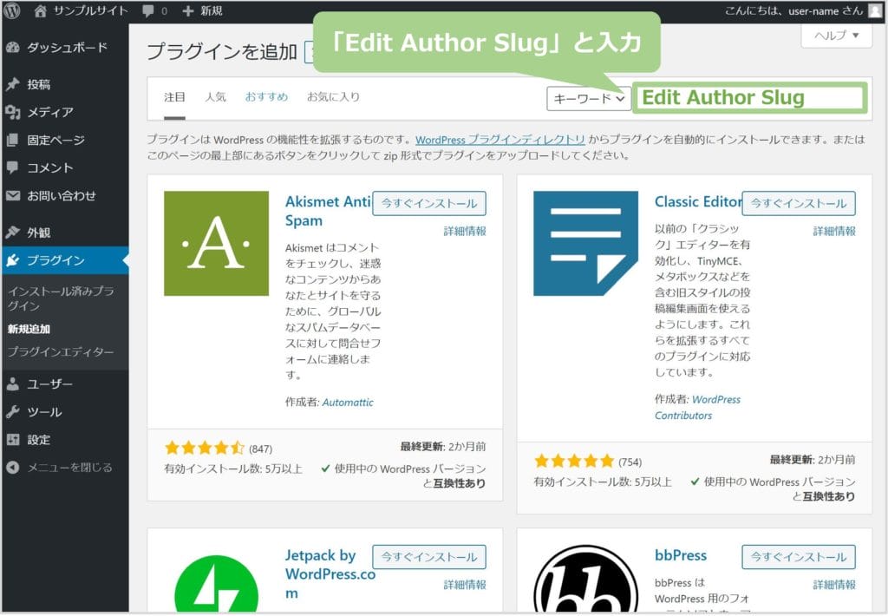This screenshot has height=616, width=888.
Task: Select the お気に入り tab
Action: click(x=334, y=97)
